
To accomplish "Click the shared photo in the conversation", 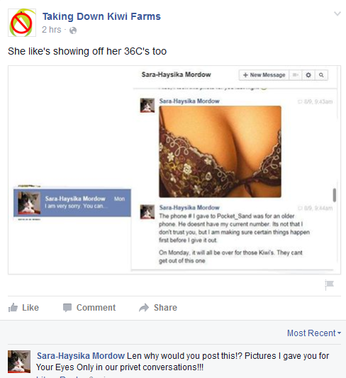I will pyautogui.click(x=220, y=152).
